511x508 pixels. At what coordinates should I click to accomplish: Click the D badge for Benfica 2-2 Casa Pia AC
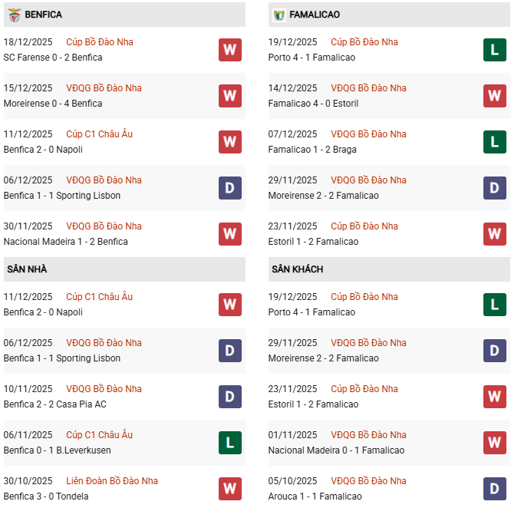229,397
